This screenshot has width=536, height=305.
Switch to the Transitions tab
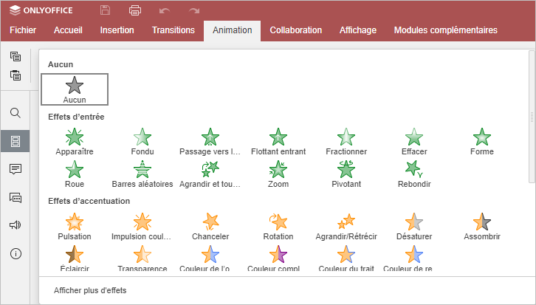click(173, 30)
